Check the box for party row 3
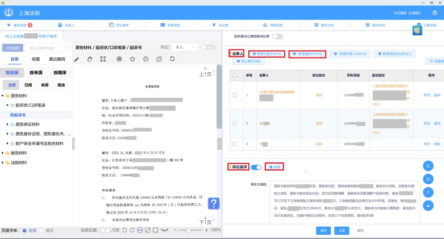Viewport: 444px width, 239px height. pos(235,144)
